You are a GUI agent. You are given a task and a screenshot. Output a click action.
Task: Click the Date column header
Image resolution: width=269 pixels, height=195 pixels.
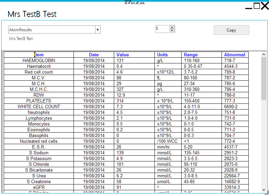94,55
